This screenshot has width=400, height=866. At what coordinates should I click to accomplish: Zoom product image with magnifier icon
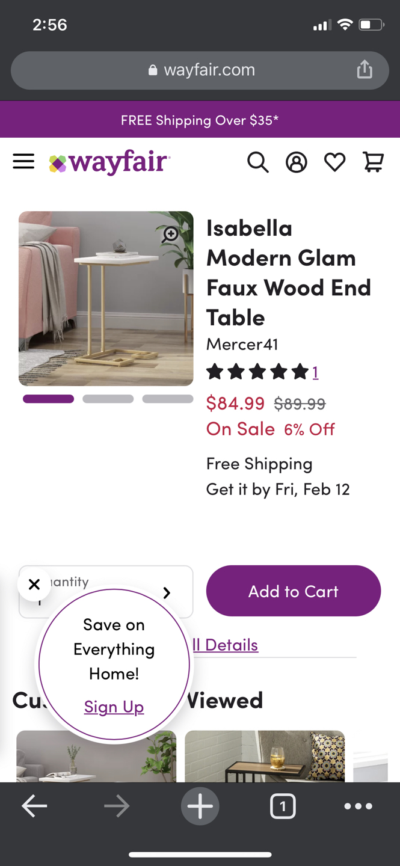[x=171, y=235]
